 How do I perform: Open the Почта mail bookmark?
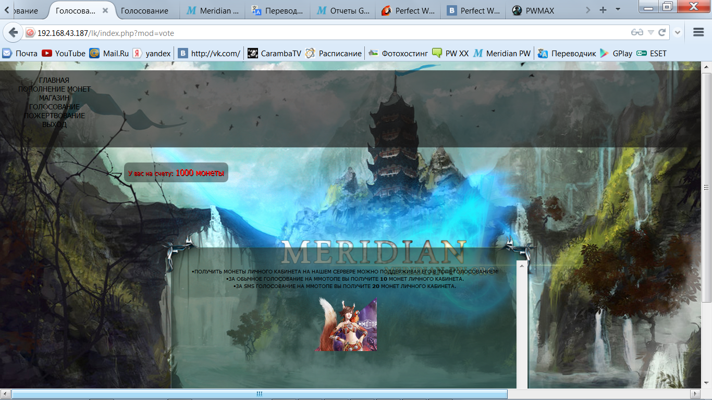pos(20,53)
